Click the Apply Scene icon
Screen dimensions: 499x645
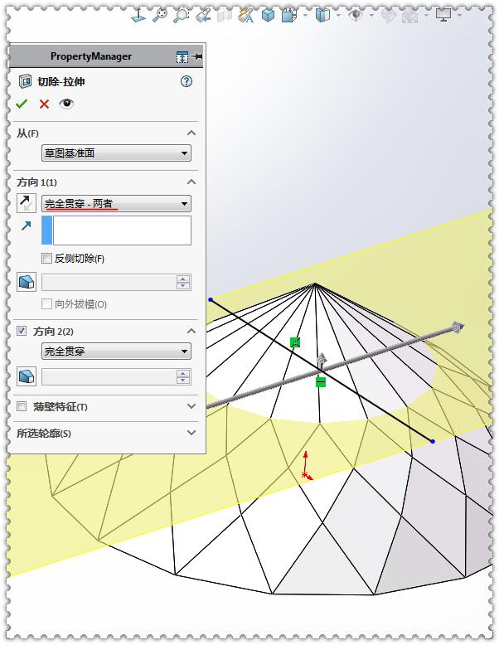(388, 16)
